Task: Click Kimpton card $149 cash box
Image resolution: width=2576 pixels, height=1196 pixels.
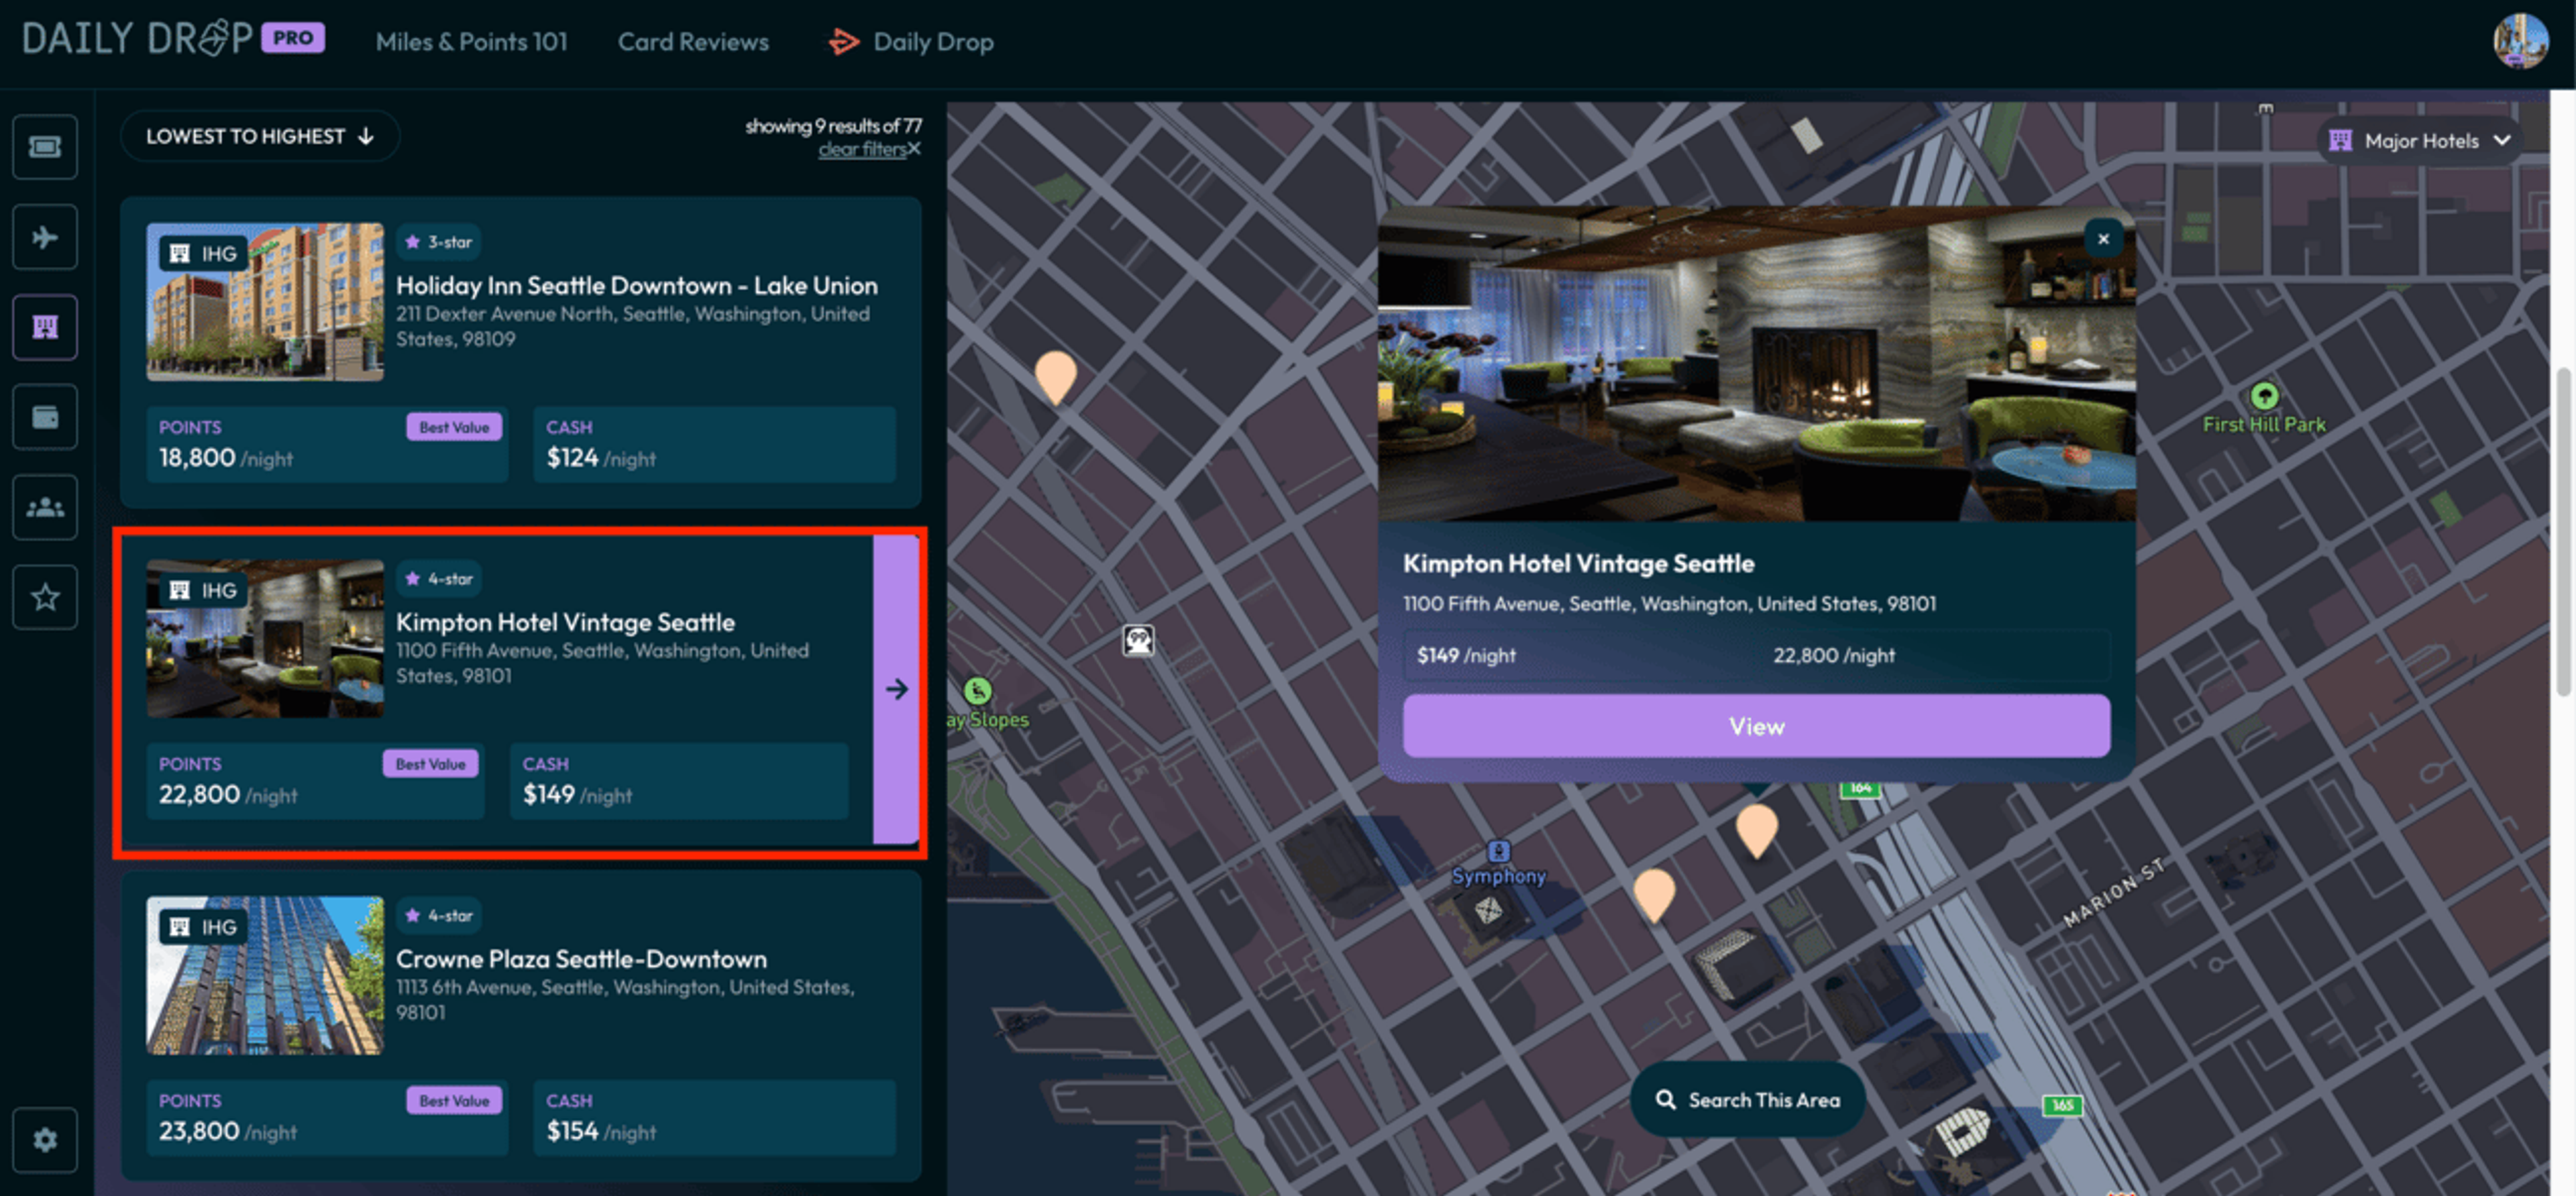Action: coord(679,781)
